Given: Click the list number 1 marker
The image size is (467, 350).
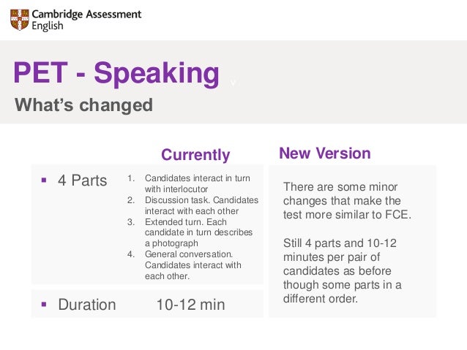Looking at the screenshot, I should tap(131, 178).
